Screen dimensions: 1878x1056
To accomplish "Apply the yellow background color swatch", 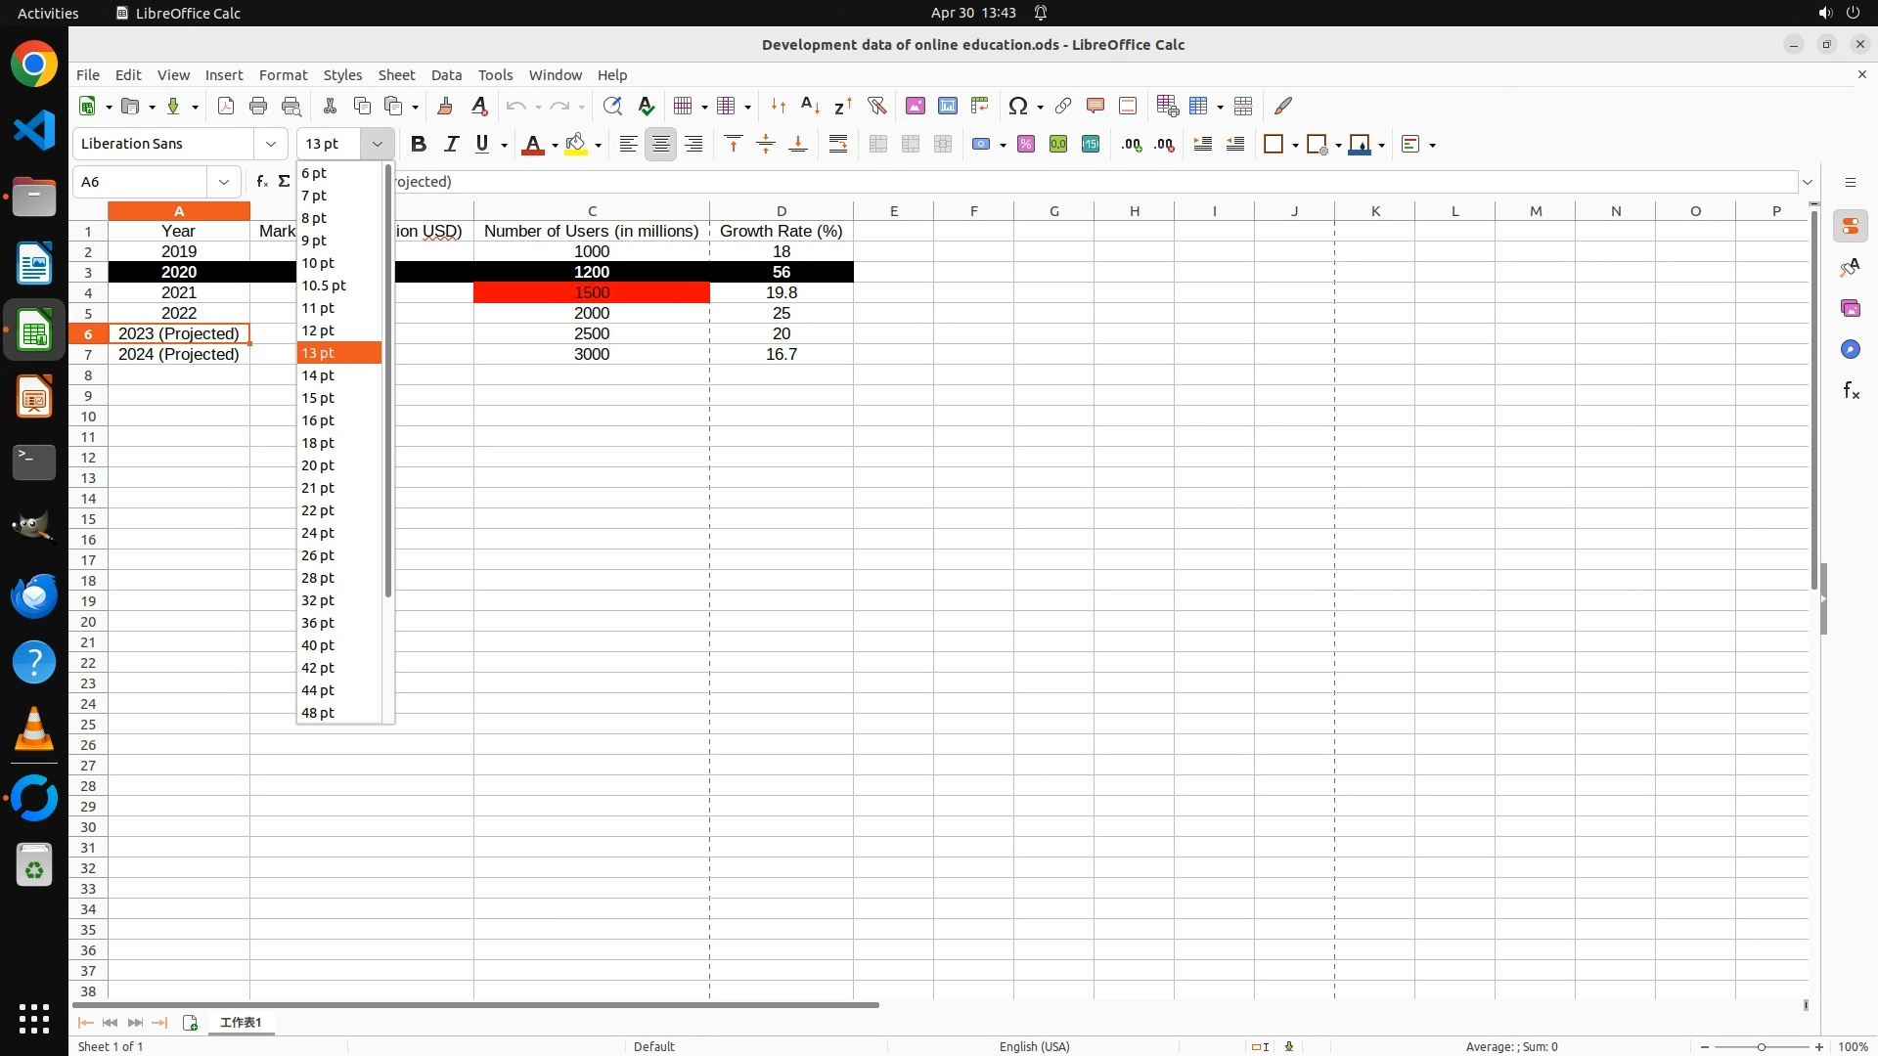I will tap(576, 144).
